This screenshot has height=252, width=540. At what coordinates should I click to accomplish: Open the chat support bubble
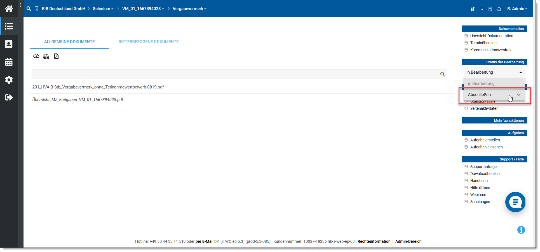pyautogui.click(x=515, y=202)
